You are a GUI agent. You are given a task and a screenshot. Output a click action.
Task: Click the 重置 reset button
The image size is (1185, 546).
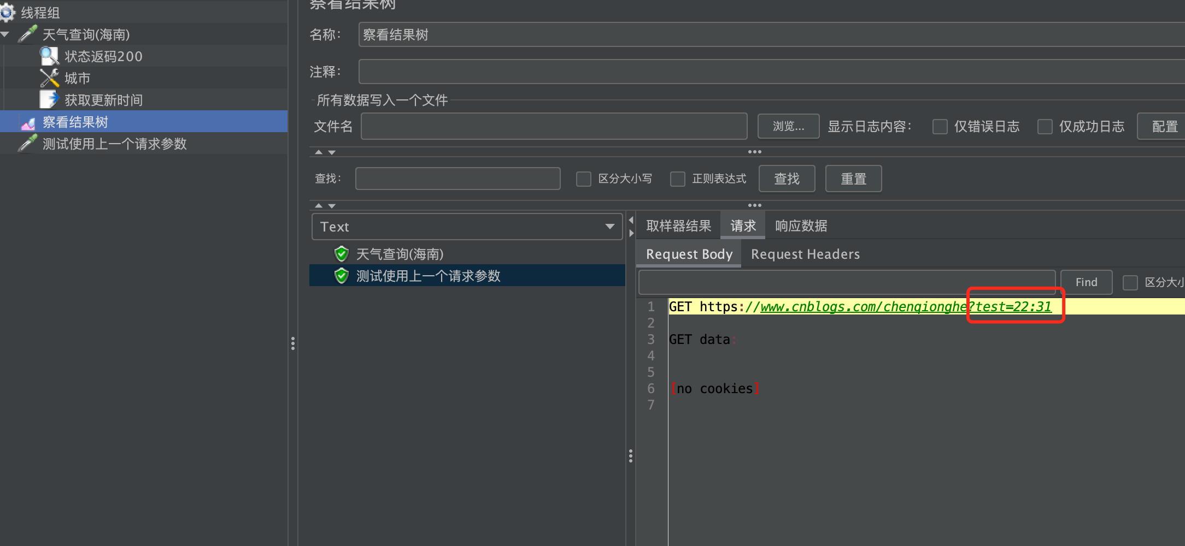click(853, 179)
